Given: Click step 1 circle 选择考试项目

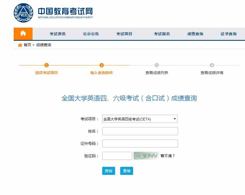Looking at the screenshot, I should point(47,65).
